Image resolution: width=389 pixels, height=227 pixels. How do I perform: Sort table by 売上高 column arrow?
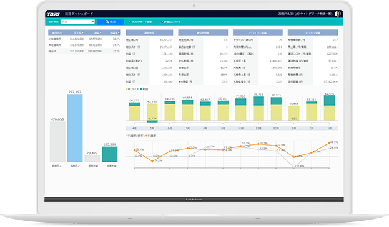[x=83, y=32]
